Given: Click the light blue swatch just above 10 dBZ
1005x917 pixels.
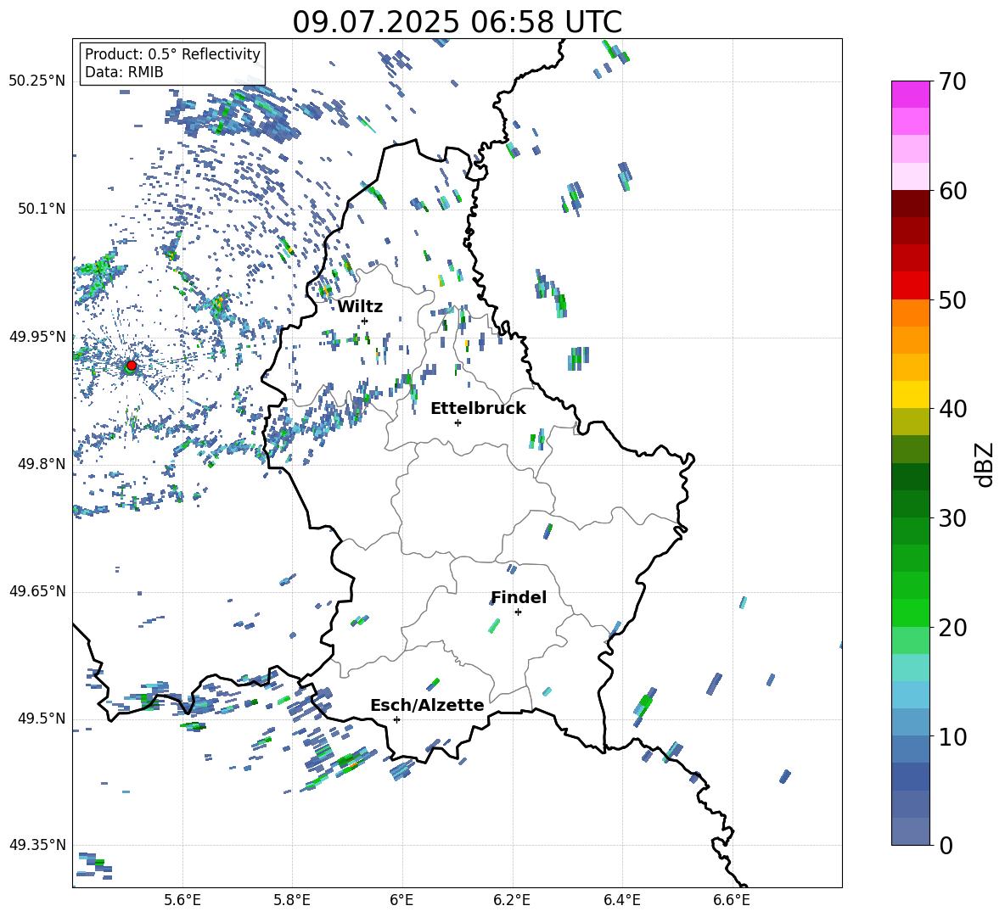Looking at the screenshot, I should [911, 723].
